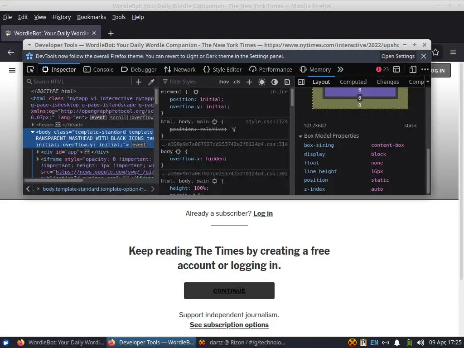Show more DevTools tabs chevron
This screenshot has width=464, height=348.
tap(340, 69)
